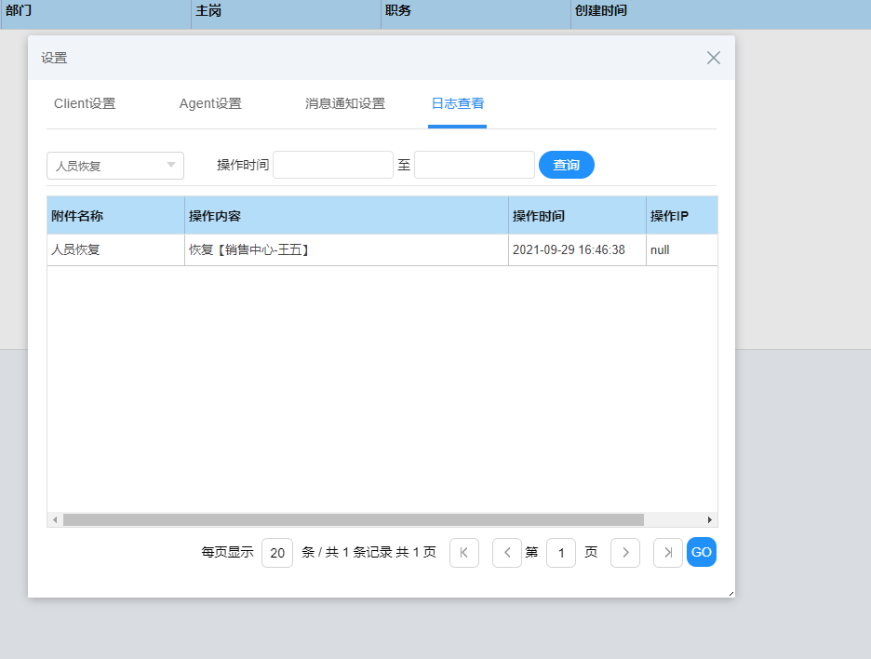This screenshot has height=659, width=871.
Task: Click the scrollbar left arrow
Action: tap(55, 519)
